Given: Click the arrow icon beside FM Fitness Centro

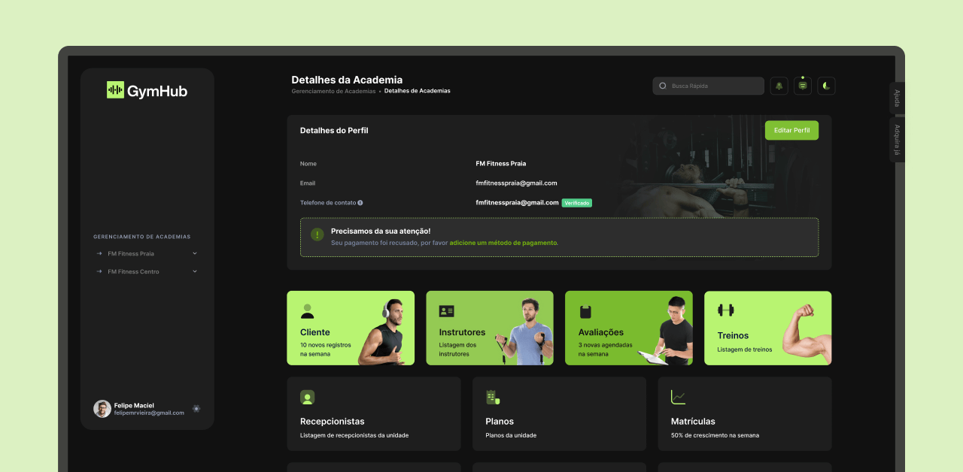Looking at the screenshot, I should point(99,271).
